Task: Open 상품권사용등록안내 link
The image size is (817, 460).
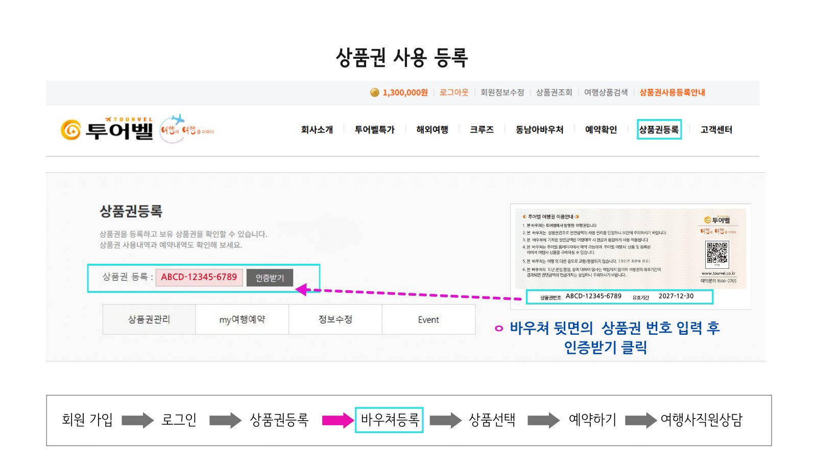Action: 672,93
